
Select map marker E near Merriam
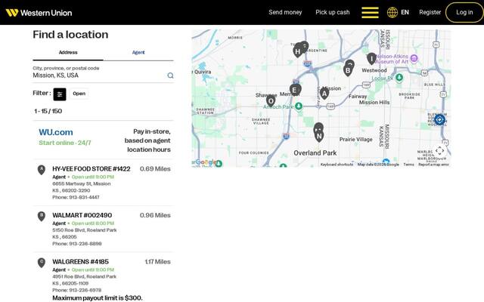(294, 90)
